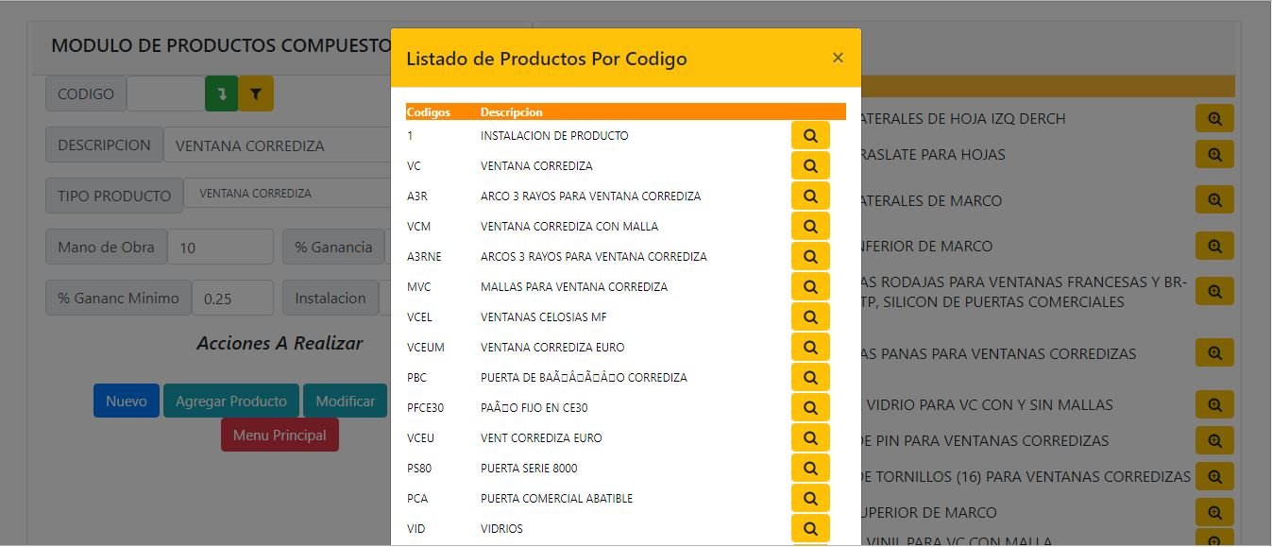Viewport: 1272px width, 547px height.
Task: Click the Nuevo button
Action: (x=127, y=401)
